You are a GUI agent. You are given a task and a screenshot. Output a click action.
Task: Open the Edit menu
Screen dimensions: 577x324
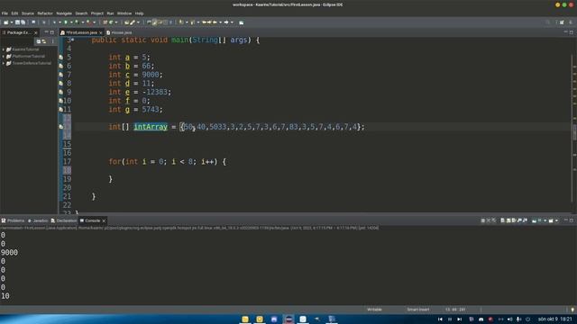[x=14, y=13]
